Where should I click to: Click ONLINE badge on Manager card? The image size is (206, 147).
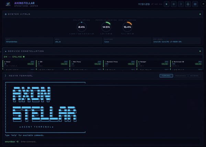165,64
